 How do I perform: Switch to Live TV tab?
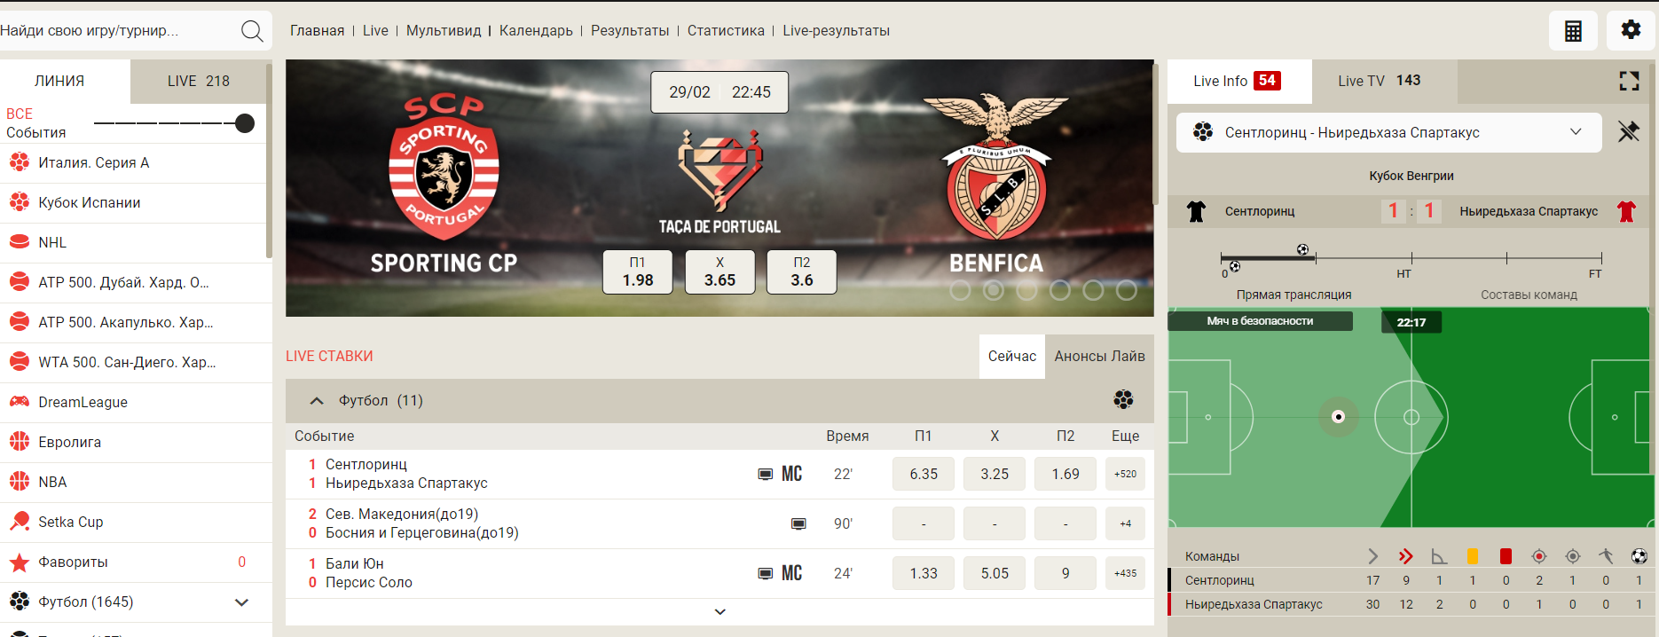1380,81
